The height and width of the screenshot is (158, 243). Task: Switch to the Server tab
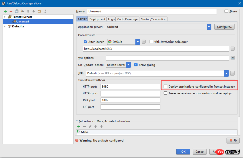click(82, 19)
